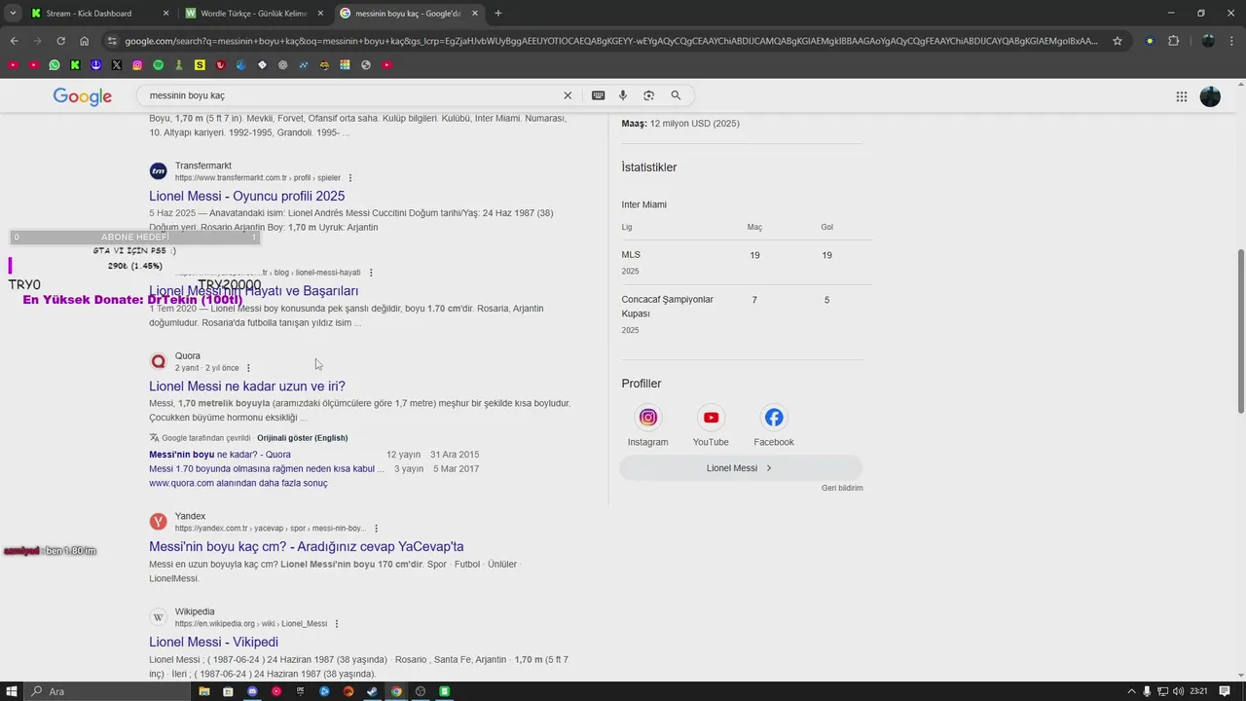This screenshot has width=1246, height=701.
Task: Open Google account avatar menu
Action: click(x=1210, y=96)
